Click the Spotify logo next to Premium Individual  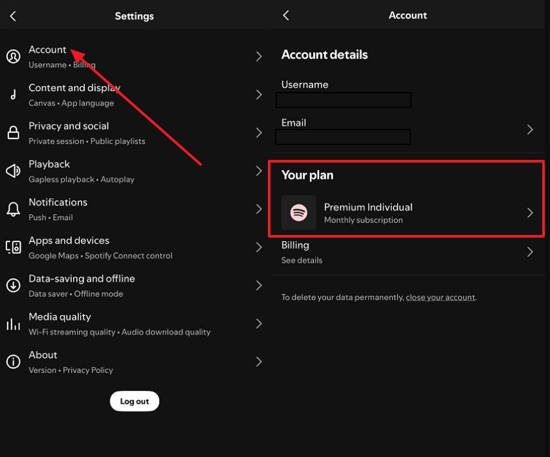click(x=298, y=213)
